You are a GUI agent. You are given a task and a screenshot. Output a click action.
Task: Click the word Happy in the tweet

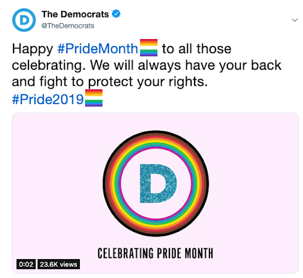pyautogui.click(x=33, y=49)
